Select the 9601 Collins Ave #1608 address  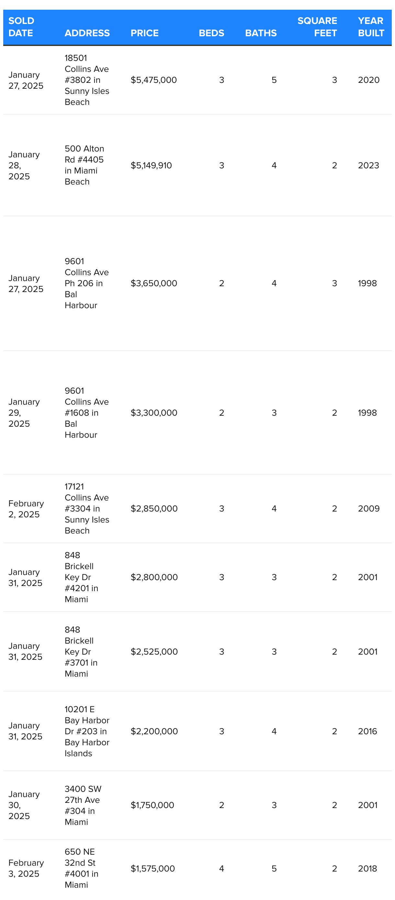coord(87,413)
